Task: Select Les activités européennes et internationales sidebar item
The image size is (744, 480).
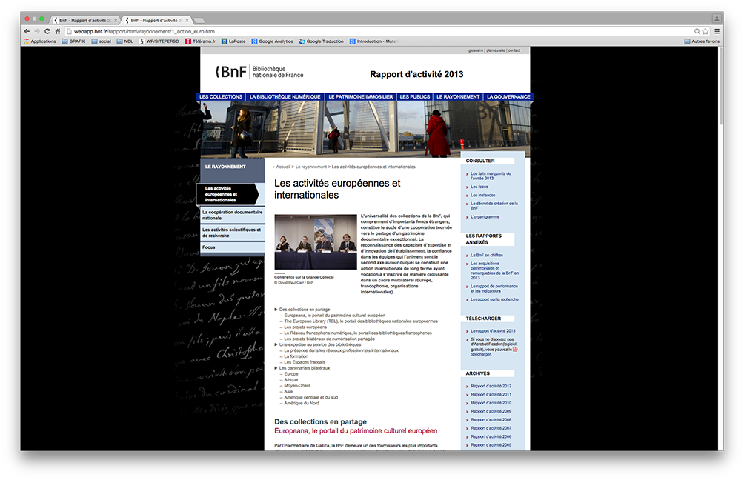Action: [x=228, y=194]
